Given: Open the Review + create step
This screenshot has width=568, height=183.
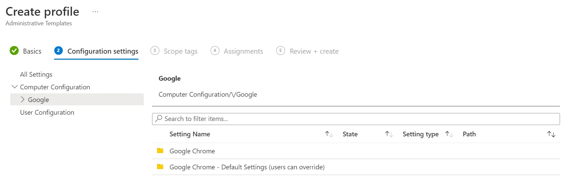Looking at the screenshot, I should pyautogui.click(x=314, y=51).
